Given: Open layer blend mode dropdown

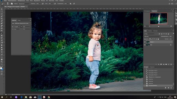Looking at the screenshot, I should [152, 37].
